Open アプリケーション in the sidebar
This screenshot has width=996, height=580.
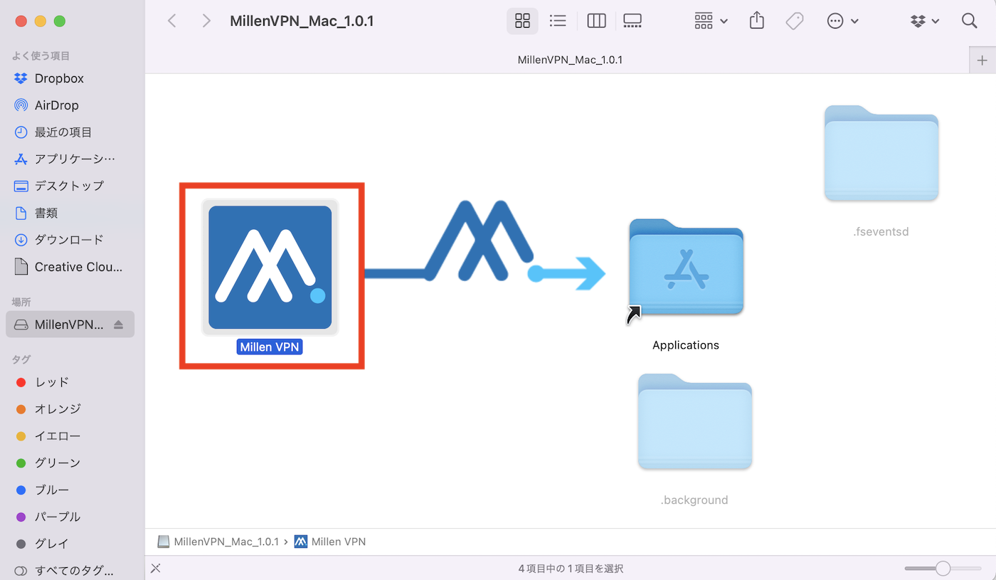pos(70,159)
